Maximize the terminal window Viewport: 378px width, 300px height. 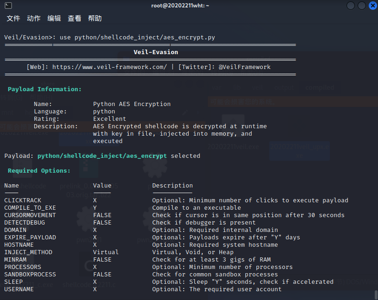(361, 6)
